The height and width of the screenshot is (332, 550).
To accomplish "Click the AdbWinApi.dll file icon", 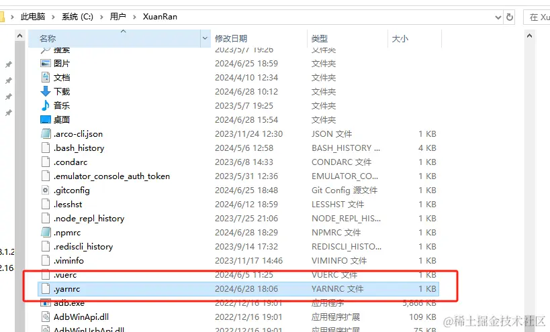I will click(x=46, y=317).
